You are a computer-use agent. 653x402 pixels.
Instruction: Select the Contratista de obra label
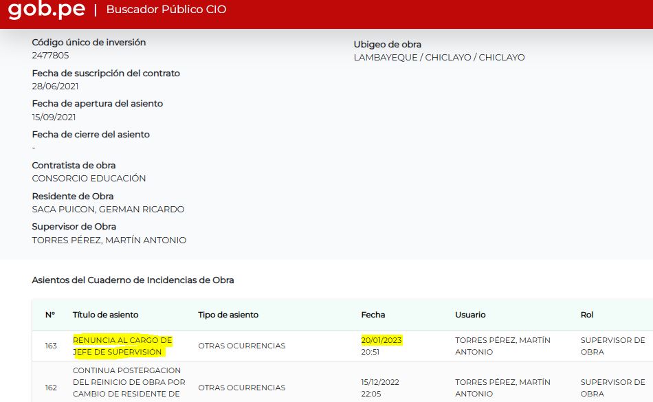(74, 165)
